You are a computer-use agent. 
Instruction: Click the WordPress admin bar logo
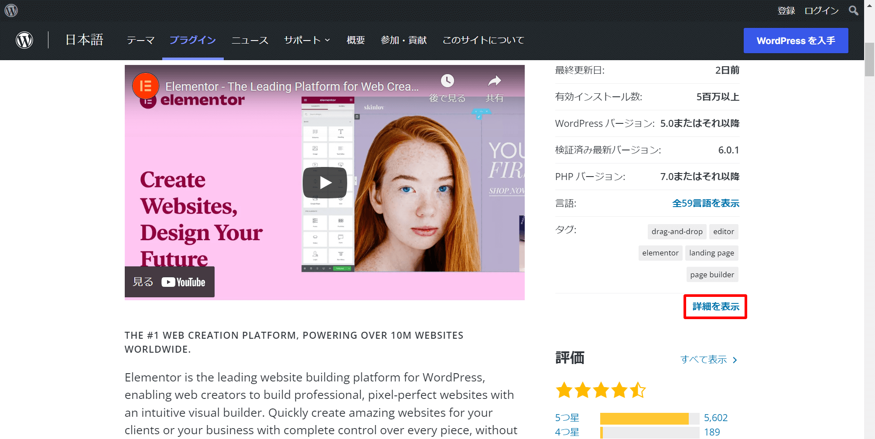[x=11, y=10]
